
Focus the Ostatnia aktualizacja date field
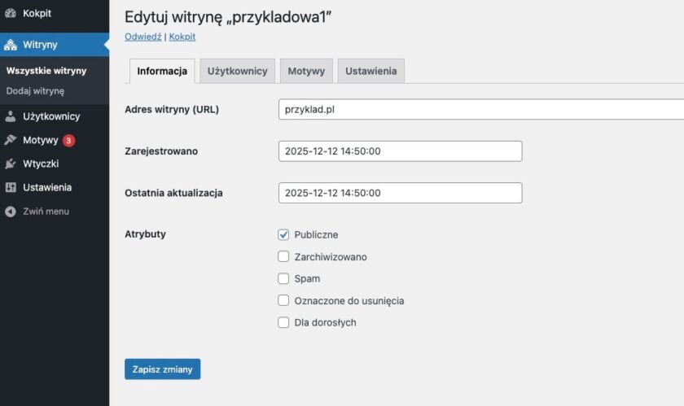point(401,193)
